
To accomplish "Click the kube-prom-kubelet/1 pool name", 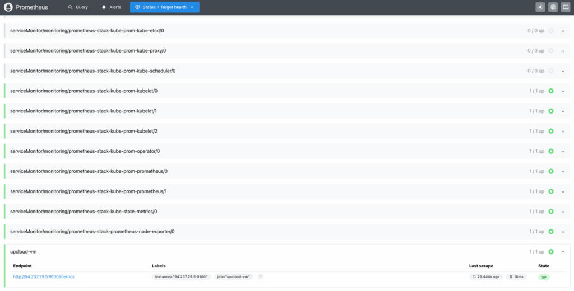I will [84, 111].
